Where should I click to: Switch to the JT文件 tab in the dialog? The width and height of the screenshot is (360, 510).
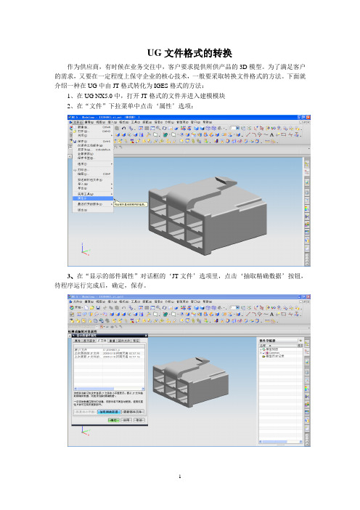click(102, 341)
